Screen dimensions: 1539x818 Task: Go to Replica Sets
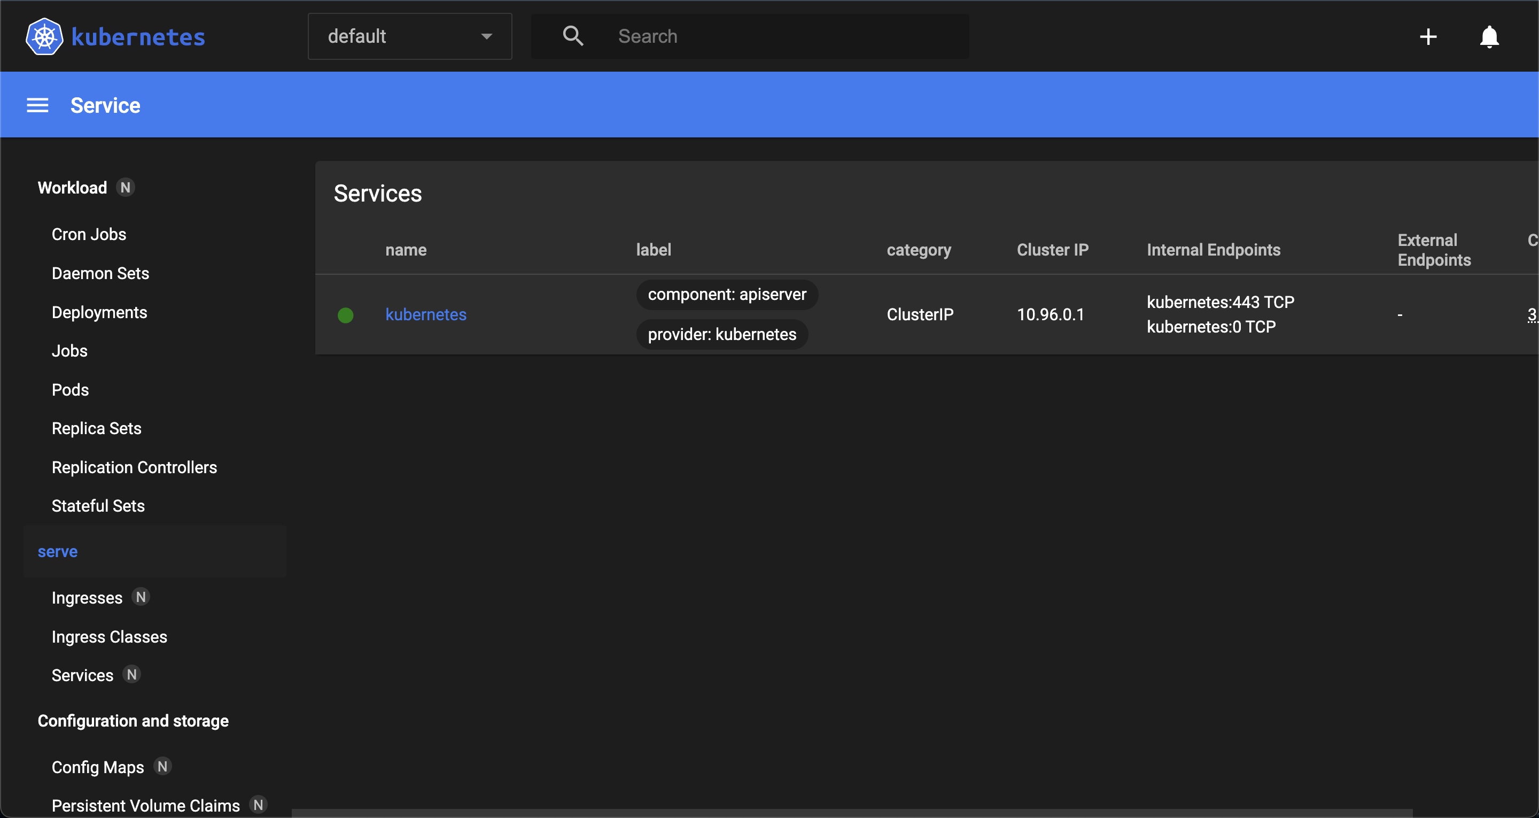[x=96, y=428]
